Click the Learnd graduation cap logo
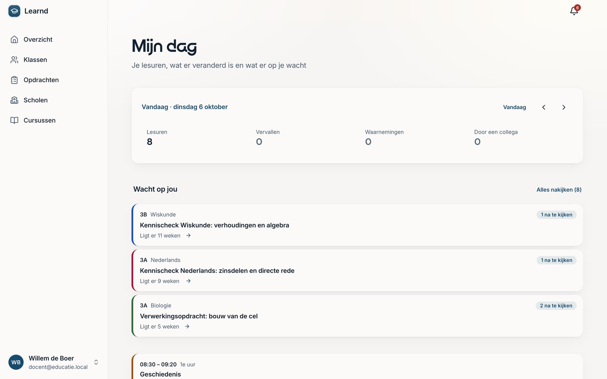The height and width of the screenshot is (379, 607). point(14,11)
